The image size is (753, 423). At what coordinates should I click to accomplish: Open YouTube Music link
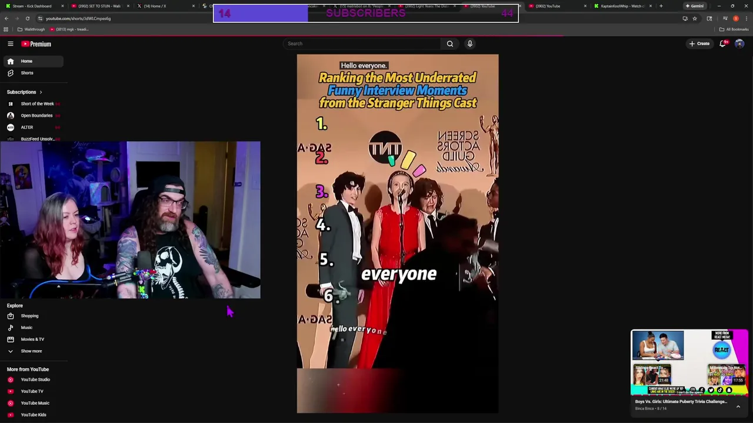[35, 403]
